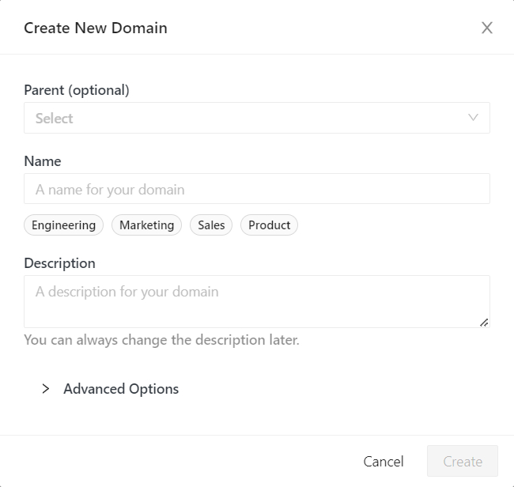Apply the Product name suggestion

point(269,225)
